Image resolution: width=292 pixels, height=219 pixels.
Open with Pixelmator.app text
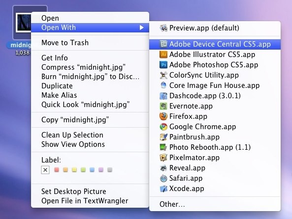[x=194, y=158]
